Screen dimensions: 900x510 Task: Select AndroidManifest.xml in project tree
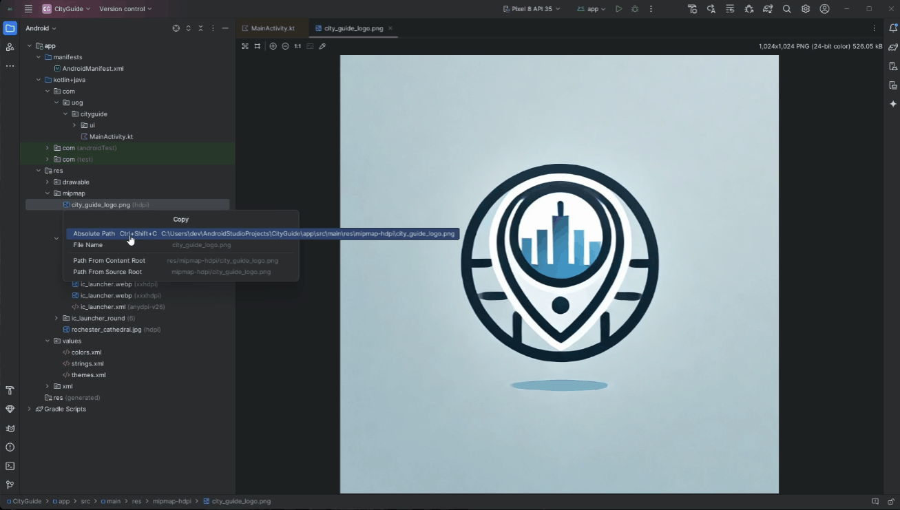tap(93, 69)
